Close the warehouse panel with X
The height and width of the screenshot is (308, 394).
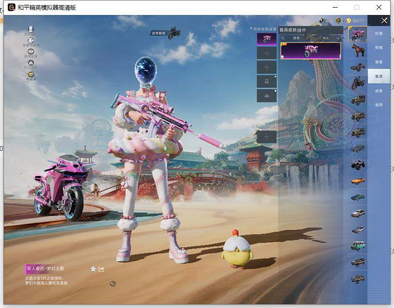[x=384, y=21]
